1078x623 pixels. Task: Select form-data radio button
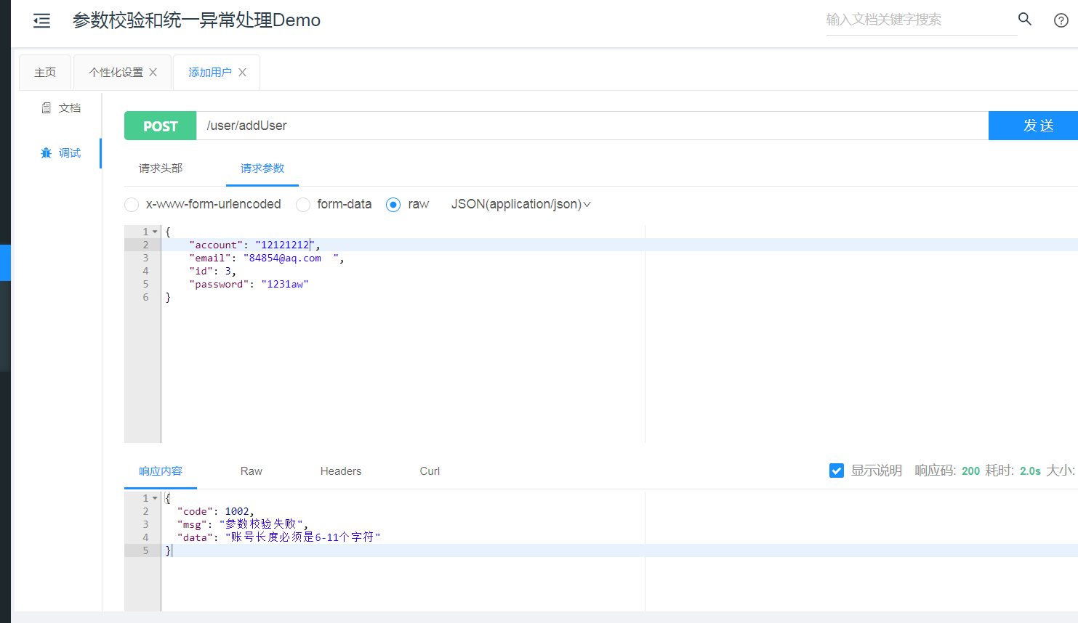[303, 205]
